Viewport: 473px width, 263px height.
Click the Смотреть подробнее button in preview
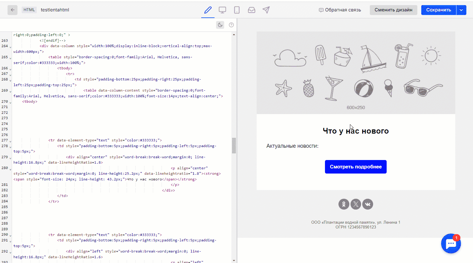coord(356,167)
